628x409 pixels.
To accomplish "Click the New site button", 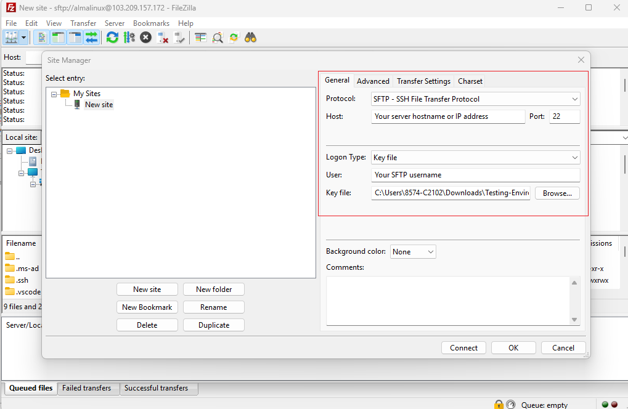I will [x=147, y=290].
